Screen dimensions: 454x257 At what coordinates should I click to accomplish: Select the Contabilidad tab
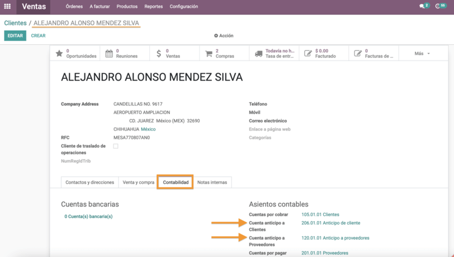point(176,183)
